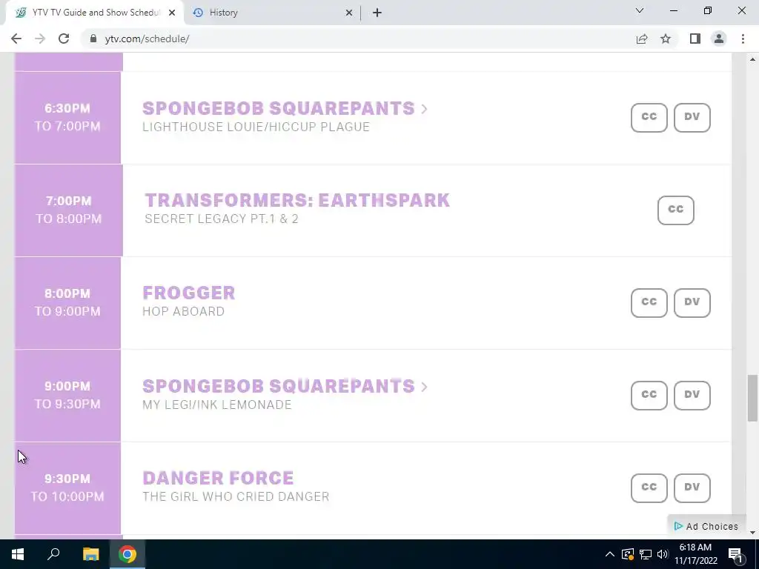The image size is (759, 569).
Task: Open Chrome's three-dot menu
Action: point(743,39)
